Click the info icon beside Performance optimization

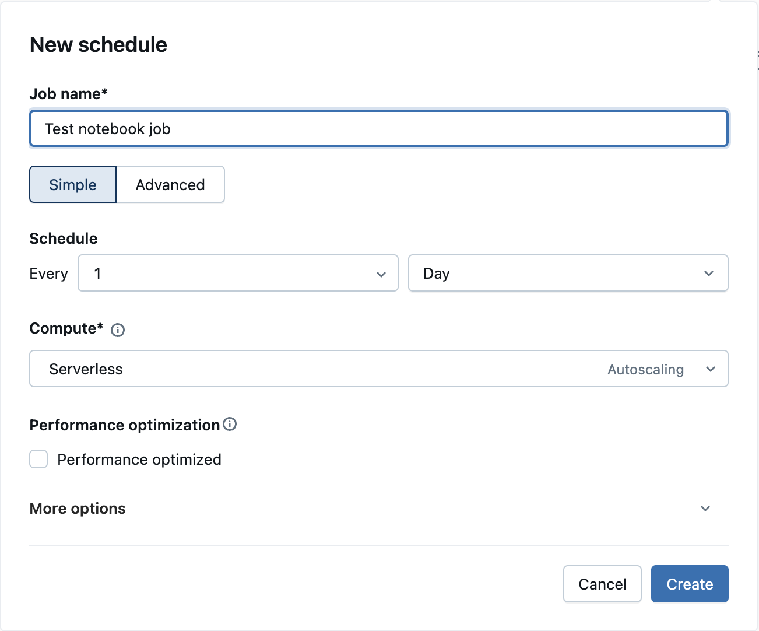(230, 425)
